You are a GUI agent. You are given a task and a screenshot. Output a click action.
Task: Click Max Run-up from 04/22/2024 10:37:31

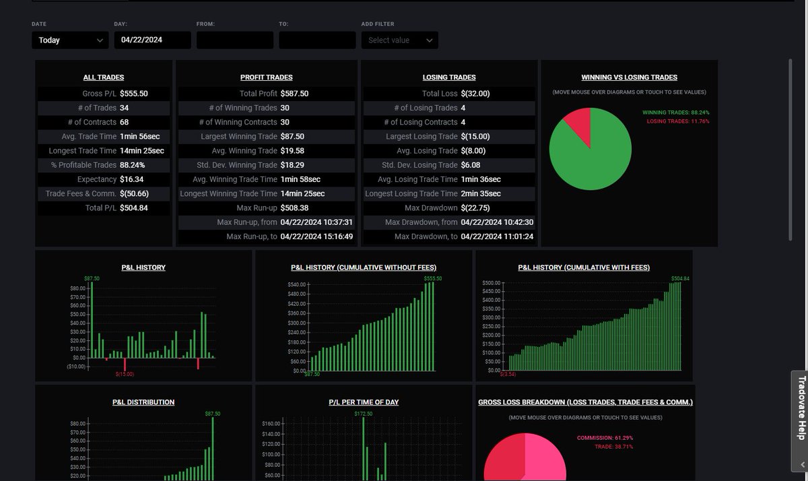pyautogui.click(x=316, y=222)
